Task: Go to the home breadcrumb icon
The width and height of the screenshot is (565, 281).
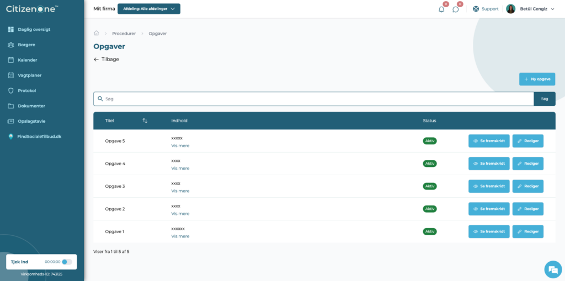Action: 96,33
